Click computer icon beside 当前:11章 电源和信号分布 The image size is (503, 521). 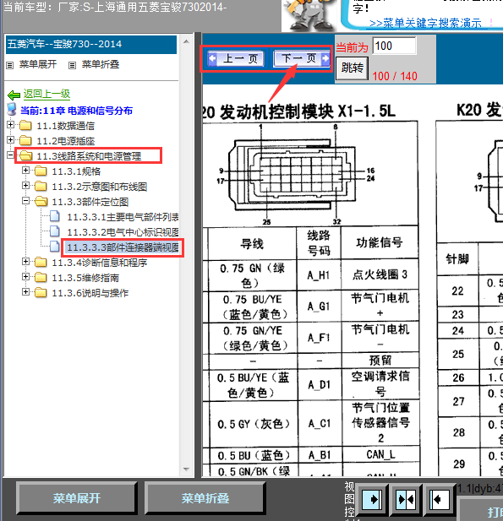pyautogui.click(x=12, y=109)
